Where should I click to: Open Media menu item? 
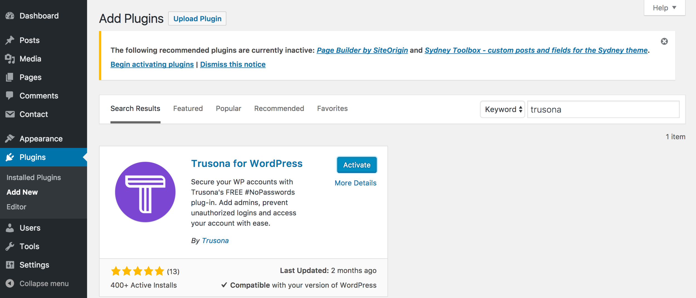(x=43, y=59)
